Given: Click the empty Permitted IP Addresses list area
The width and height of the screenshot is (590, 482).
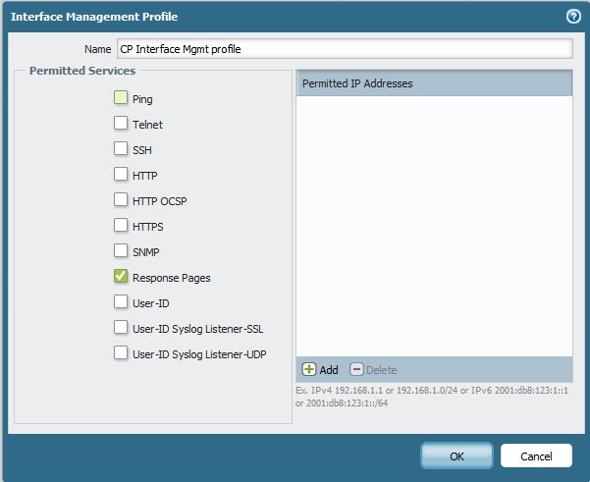Looking at the screenshot, I should point(433,226).
